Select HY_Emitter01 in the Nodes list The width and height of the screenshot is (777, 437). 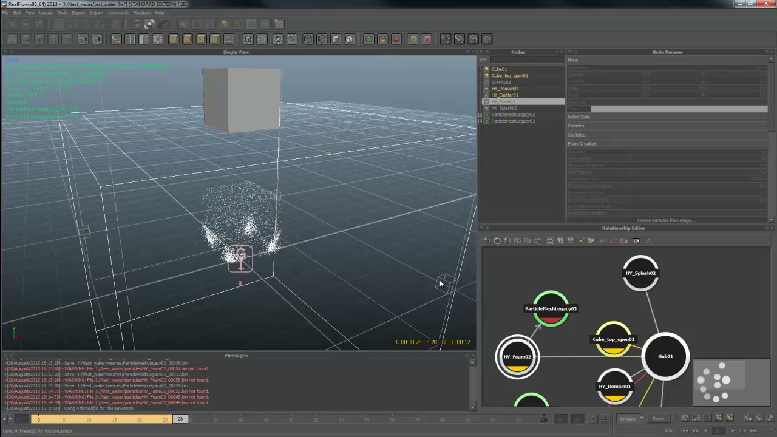[x=505, y=95]
